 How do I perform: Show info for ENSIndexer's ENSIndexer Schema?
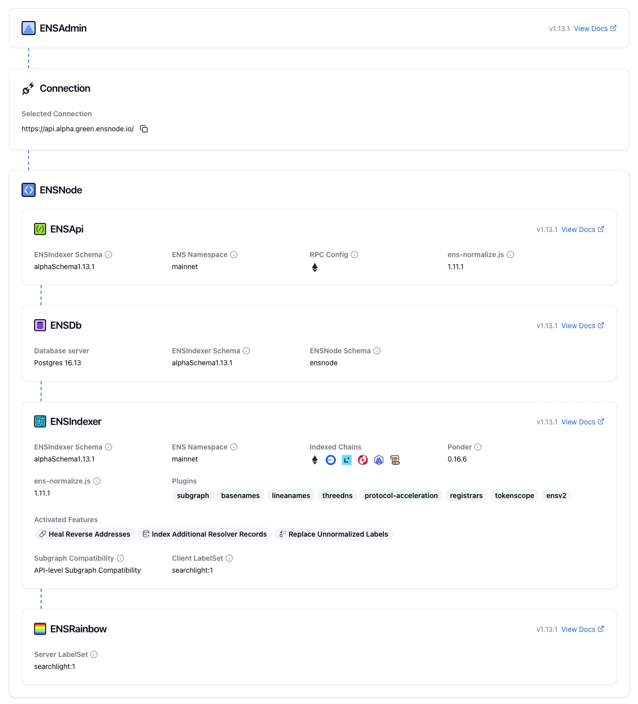click(x=108, y=447)
